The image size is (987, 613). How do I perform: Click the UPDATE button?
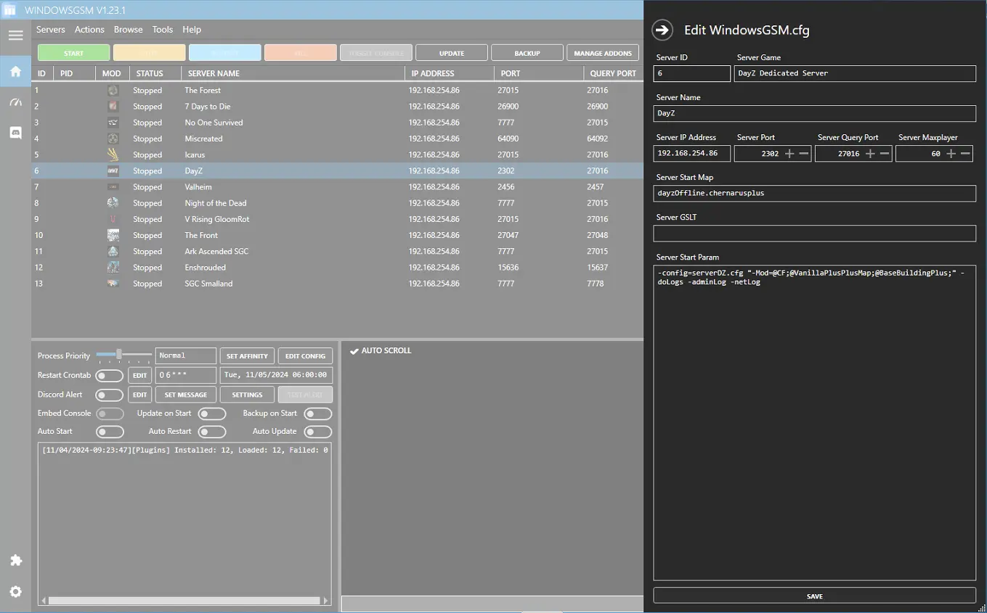point(452,53)
